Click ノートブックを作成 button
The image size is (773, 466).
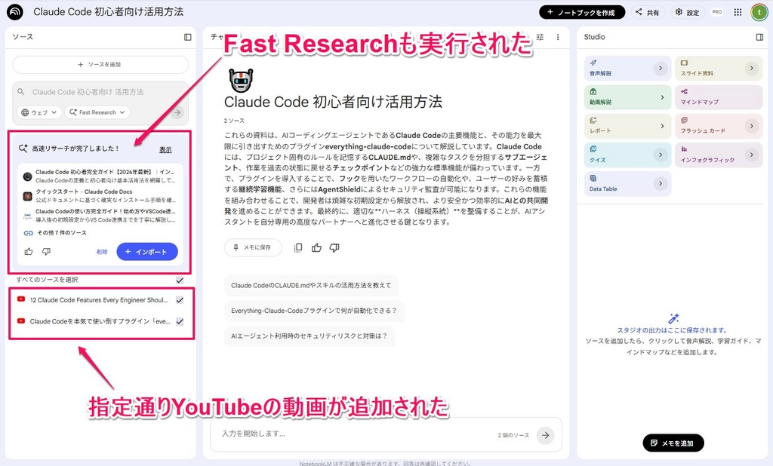[582, 12]
